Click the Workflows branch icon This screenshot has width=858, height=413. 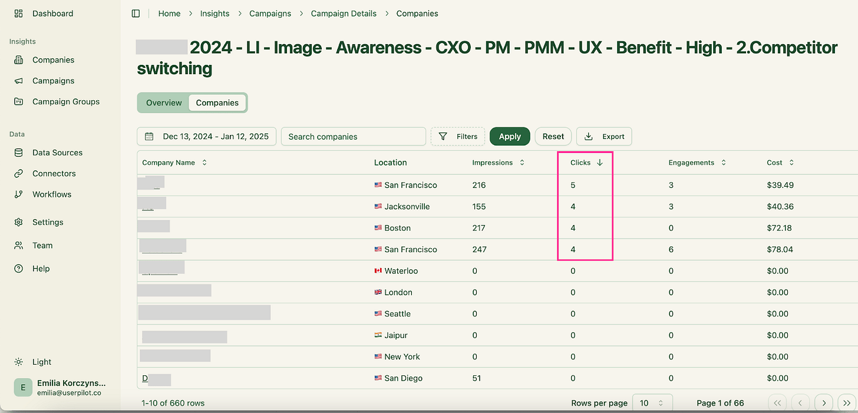pos(19,194)
